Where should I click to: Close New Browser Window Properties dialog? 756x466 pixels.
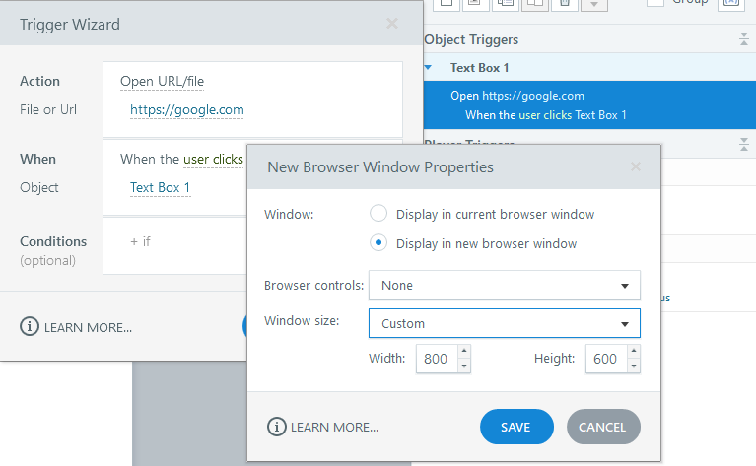pyautogui.click(x=636, y=166)
